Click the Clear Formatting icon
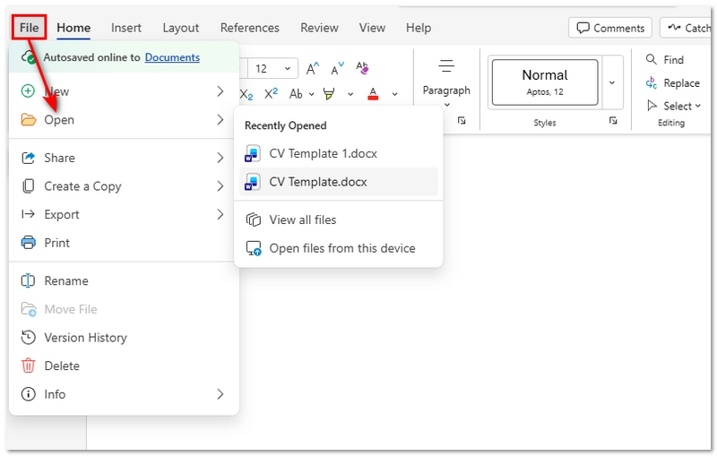Screen dimensions: 717x456 tap(362, 68)
